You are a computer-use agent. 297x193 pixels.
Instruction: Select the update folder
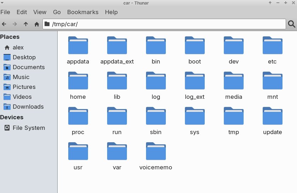tap(272, 116)
